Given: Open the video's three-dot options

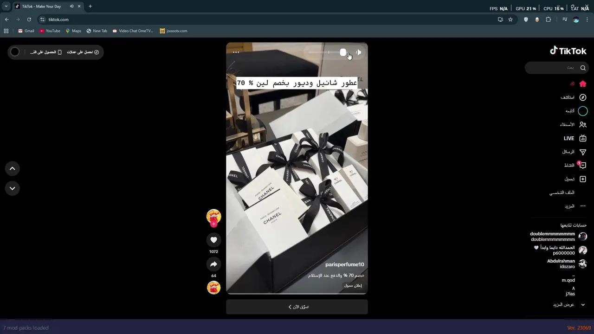Looking at the screenshot, I should [x=236, y=52].
